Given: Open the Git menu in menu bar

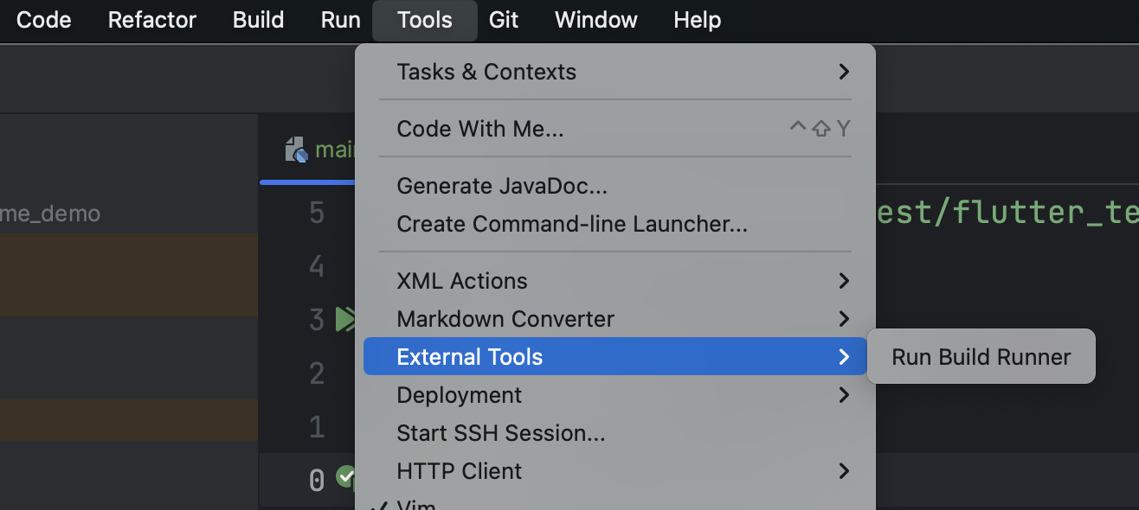Looking at the screenshot, I should [504, 20].
